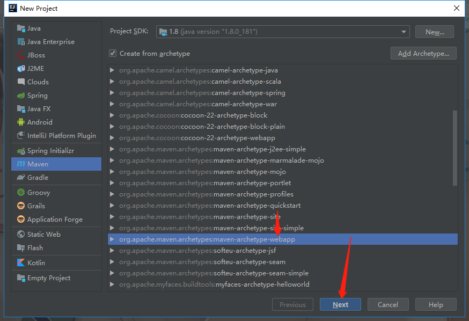Click the Groovy green G icon
The height and width of the screenshot is (321, 469).
(21, 192)
